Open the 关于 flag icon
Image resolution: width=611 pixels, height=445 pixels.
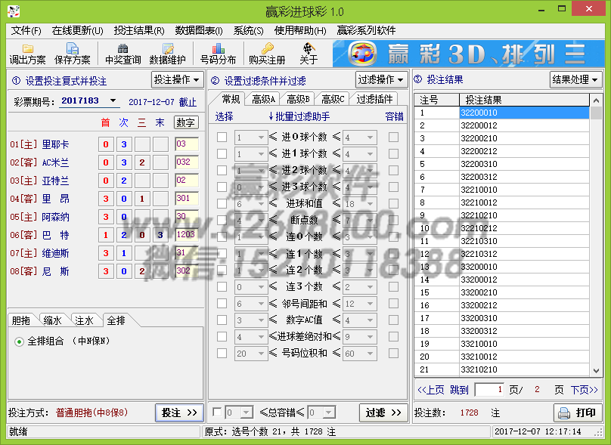(x=309, y=54)
